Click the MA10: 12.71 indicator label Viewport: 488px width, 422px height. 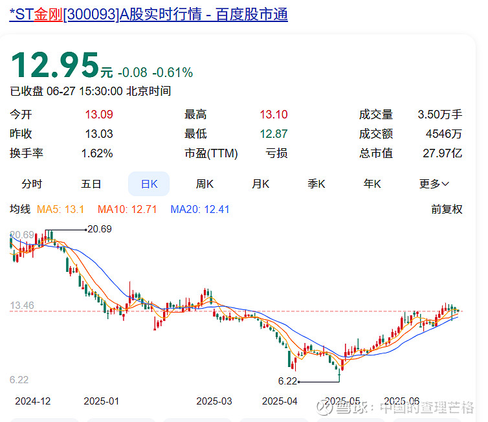pyautogui.click(x=128, y=209)
